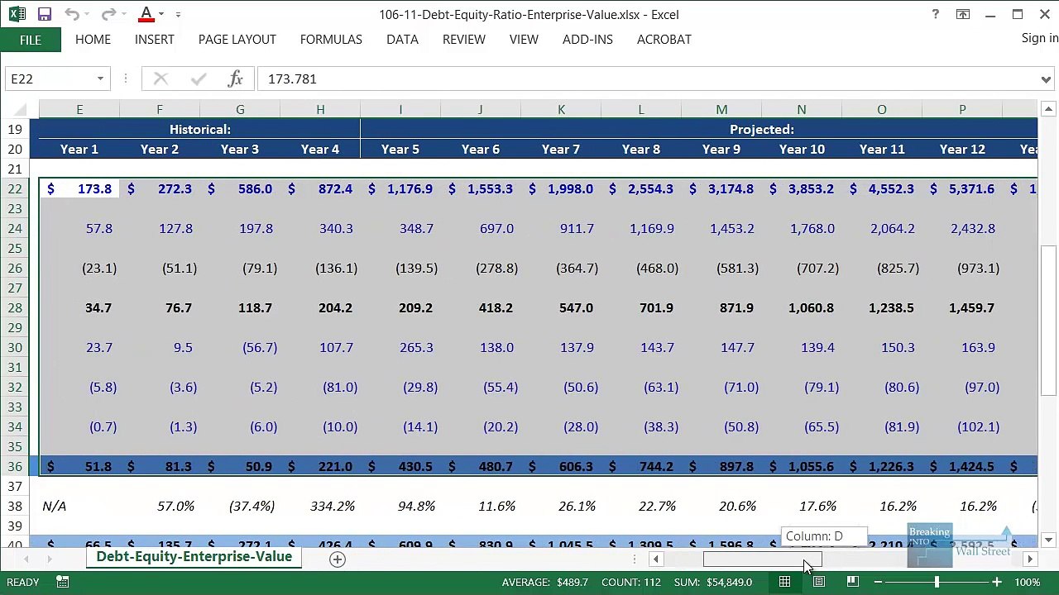Image resolution: width=1059 pixels, height=595 pixels.
Task: Switch to Normal view icon
Action: 784,583
